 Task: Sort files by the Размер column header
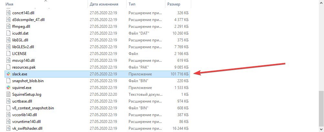(173, 4)
